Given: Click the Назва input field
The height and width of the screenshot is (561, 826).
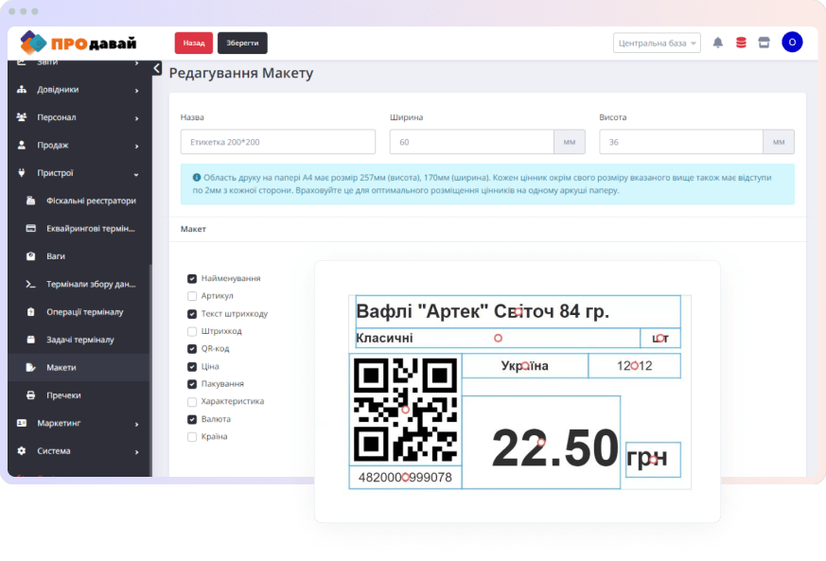Looking at the screenshot, I should click(x=277, y=142).
